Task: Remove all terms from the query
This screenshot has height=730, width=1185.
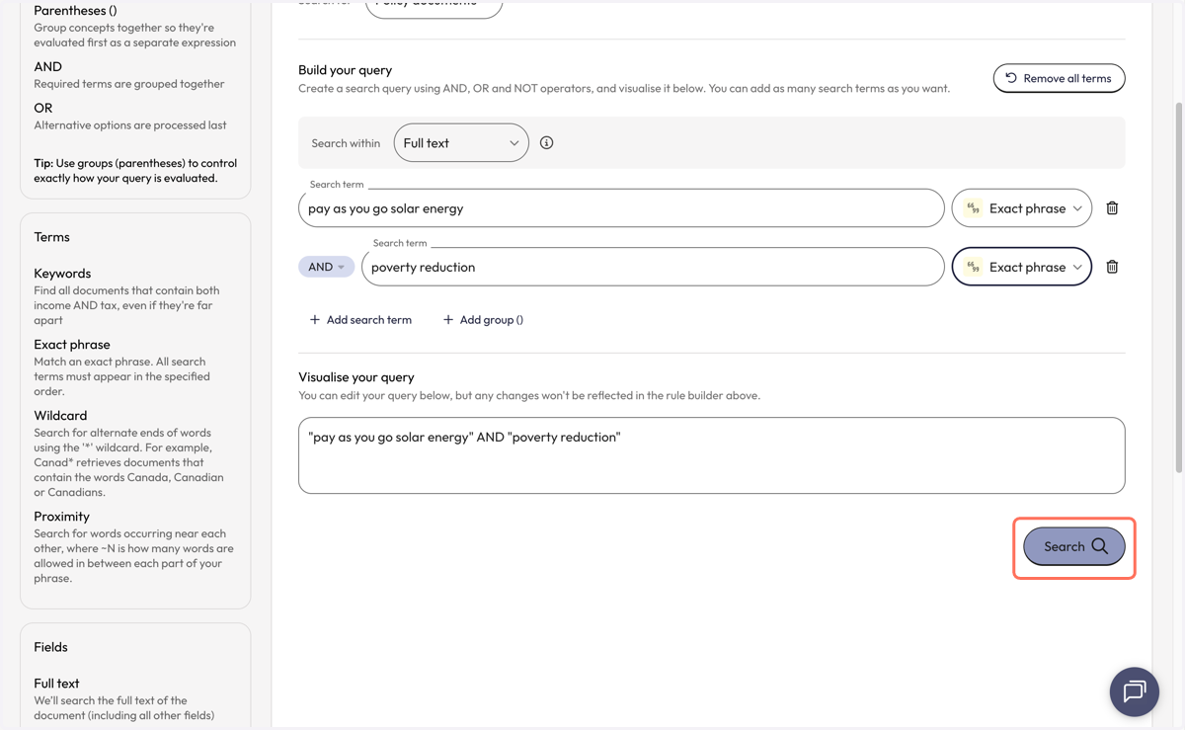Action: click(1059, 78)
